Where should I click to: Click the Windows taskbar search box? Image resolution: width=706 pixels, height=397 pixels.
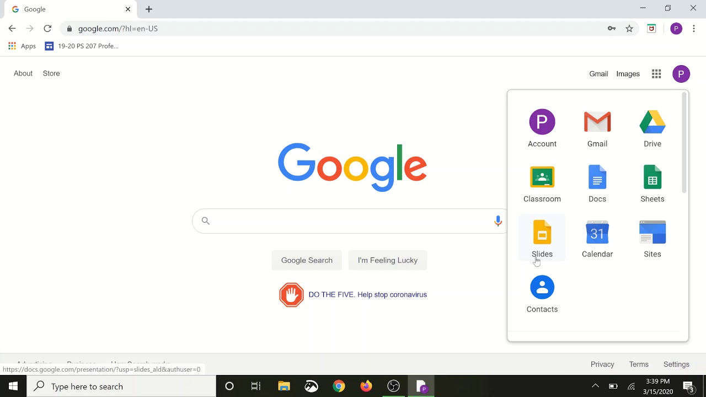click(121, 387)
